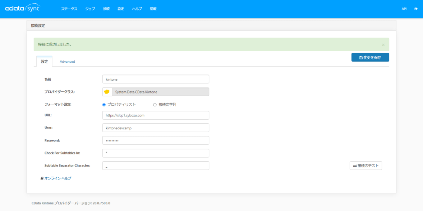Open the 情報 menu
Image resolution: width=423 pixels, height=211 pixels.
[153, 9]
